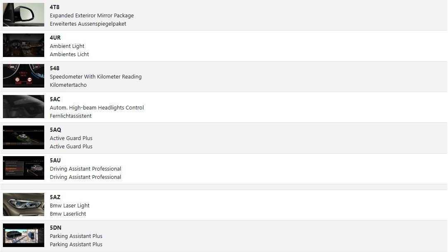Click the exterior mirror package thumbnail
Screen dimensions: 448x252
[24, 14]
